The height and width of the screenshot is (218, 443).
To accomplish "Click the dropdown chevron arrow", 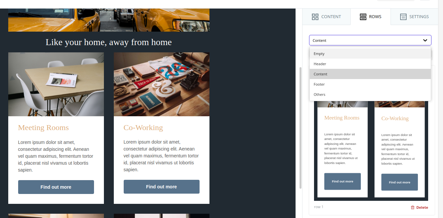I will [x=425, y=40].
